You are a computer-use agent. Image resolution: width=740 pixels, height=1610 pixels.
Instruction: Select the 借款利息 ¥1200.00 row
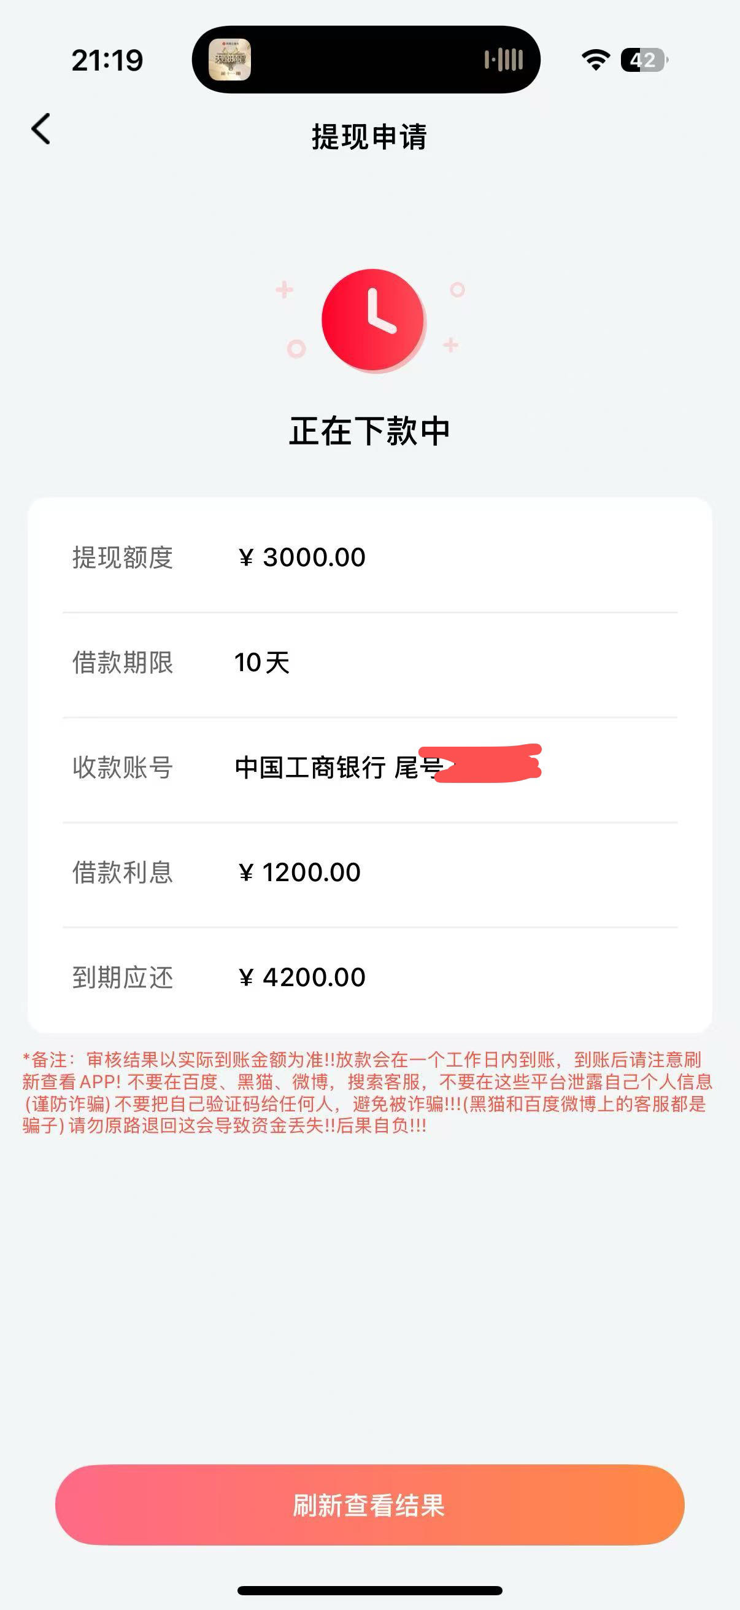[x=369, y=873]
